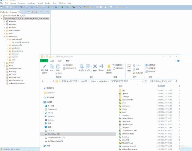The width and height of the screenshot is (192, 151).
Task: Click the Build hammer icon in Eclipse toolbar
Action: 21,7
